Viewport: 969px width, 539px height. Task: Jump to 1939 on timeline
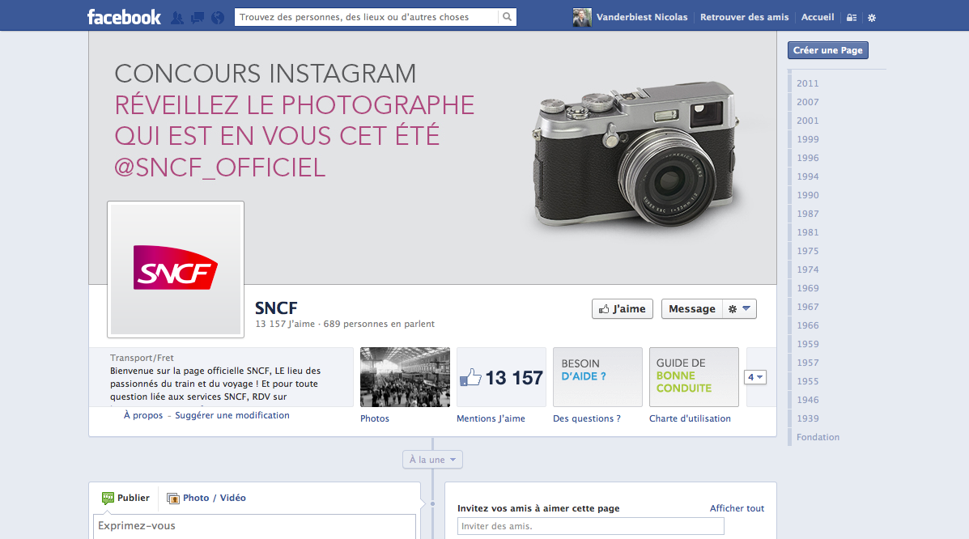tap(807, 418)
